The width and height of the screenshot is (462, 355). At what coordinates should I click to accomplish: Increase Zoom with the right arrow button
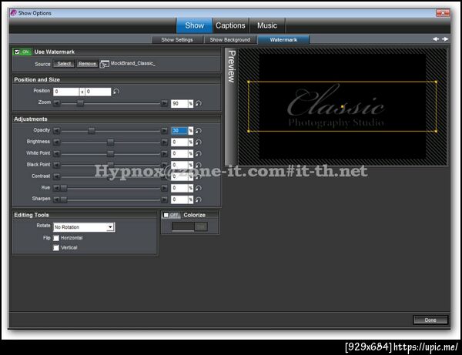point(165,103)
